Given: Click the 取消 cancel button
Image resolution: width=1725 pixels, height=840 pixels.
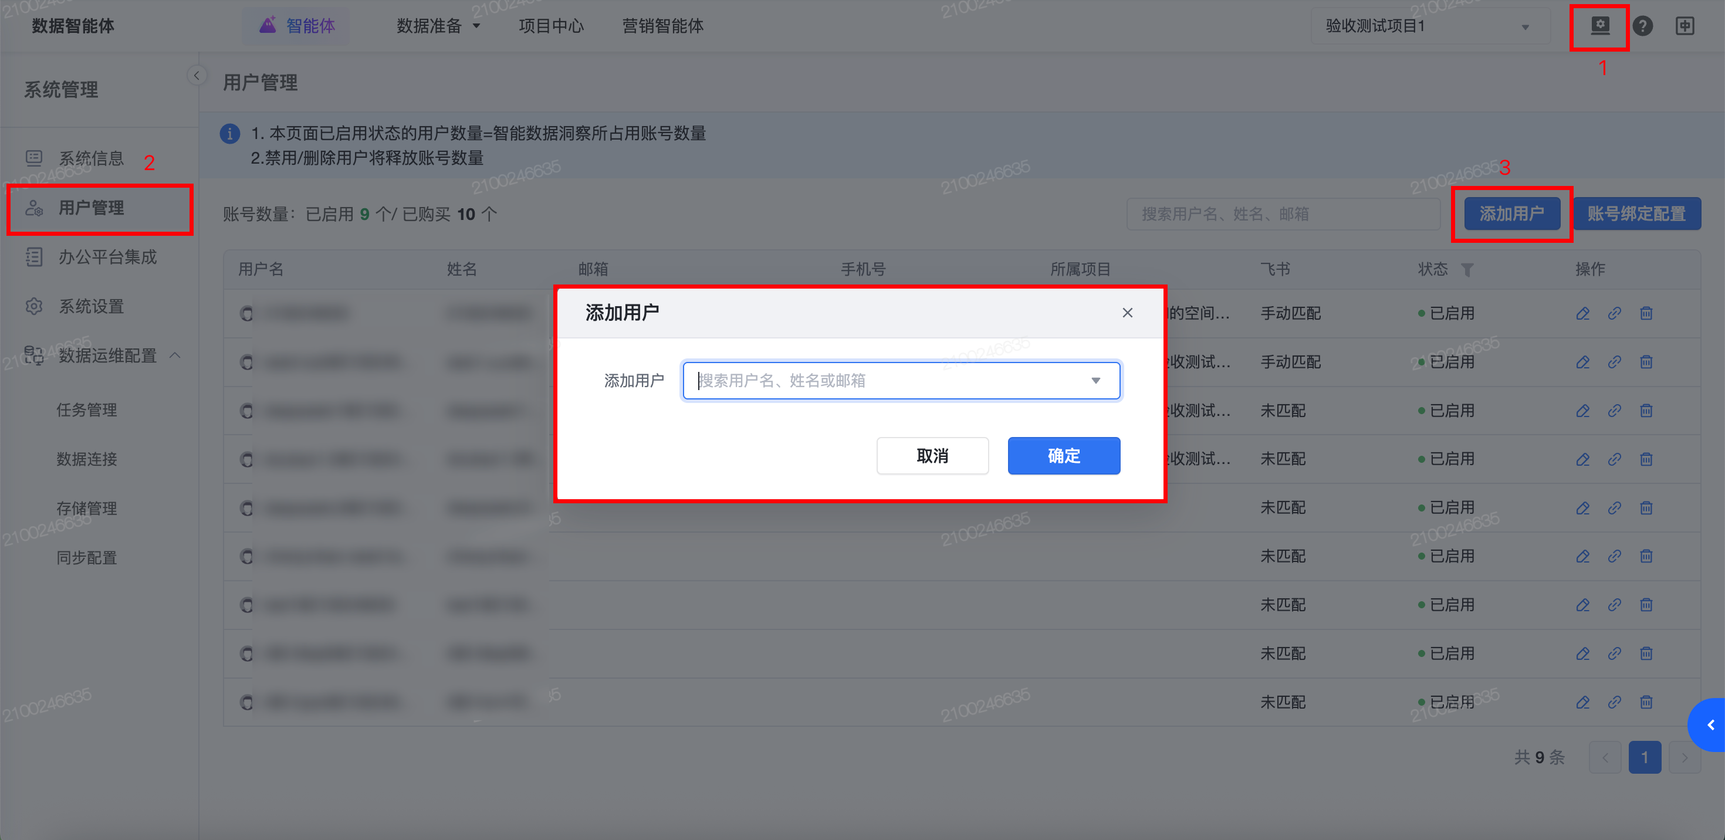Looking at the screenshot, I should point(932,456).
